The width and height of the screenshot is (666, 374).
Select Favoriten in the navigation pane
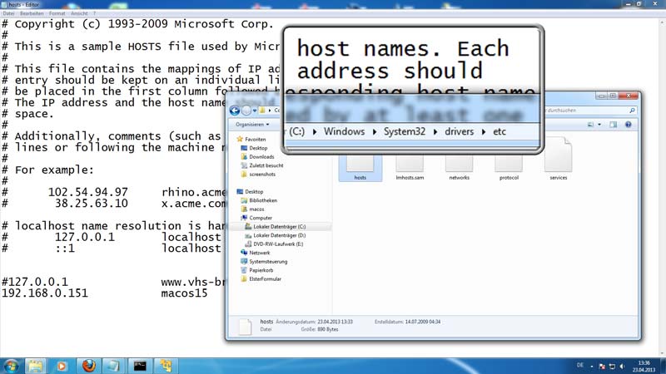(x=251, y=139)
